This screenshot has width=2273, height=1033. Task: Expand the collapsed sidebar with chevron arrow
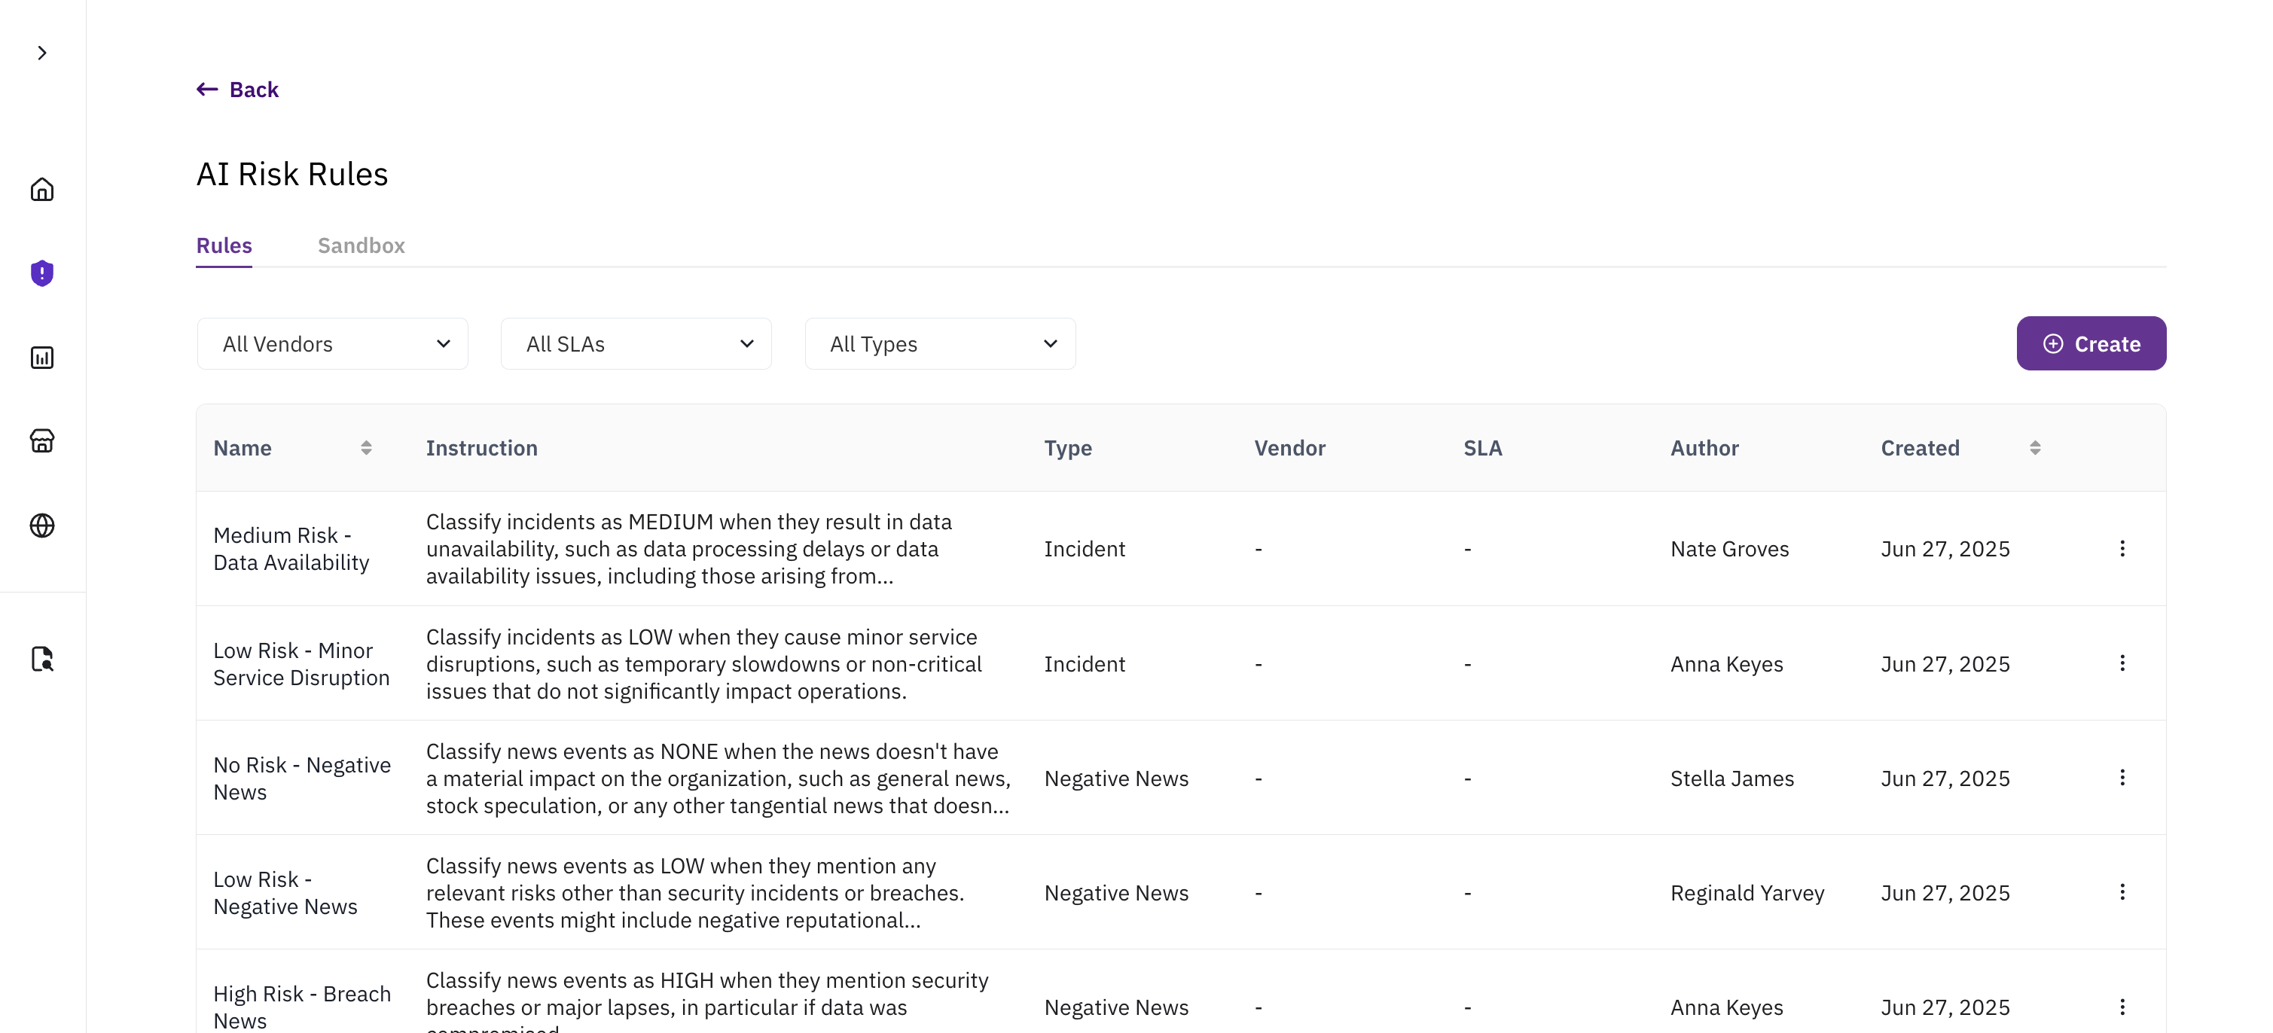(x=41, y=53)
